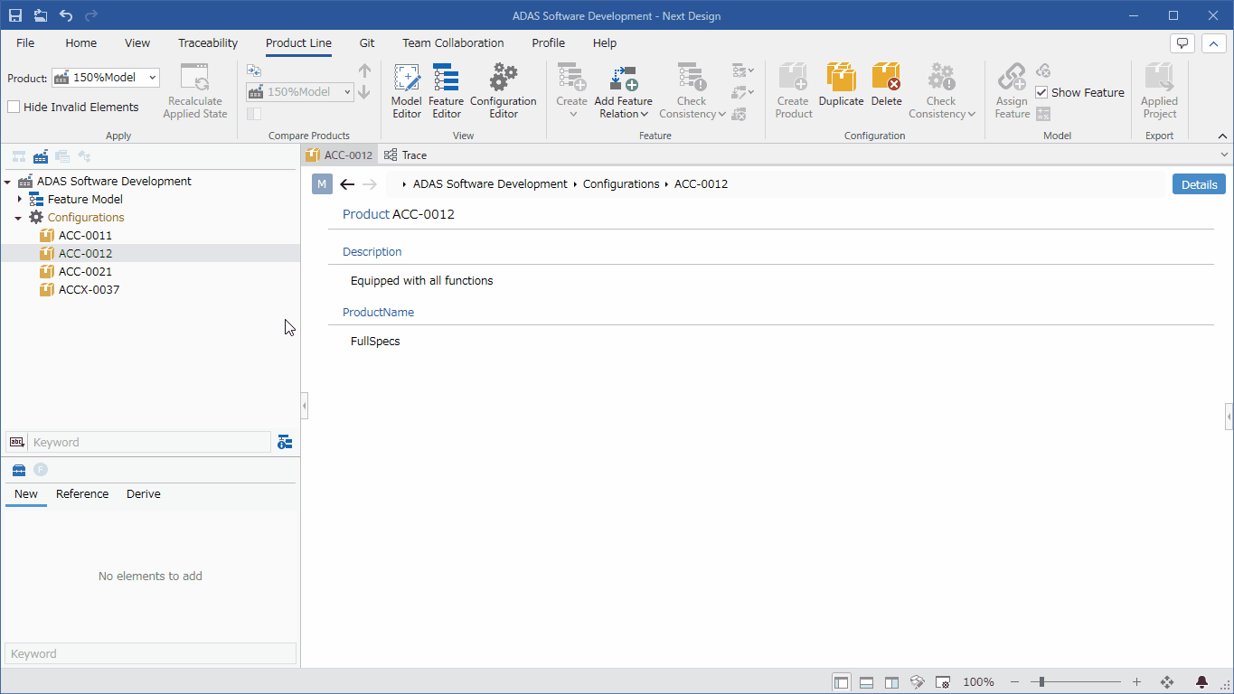This screenshot has height=694, width=1234.
Task: Collapse the left panel using the splitter arrow
Action: pyautogui.click(x=305, y=406)
